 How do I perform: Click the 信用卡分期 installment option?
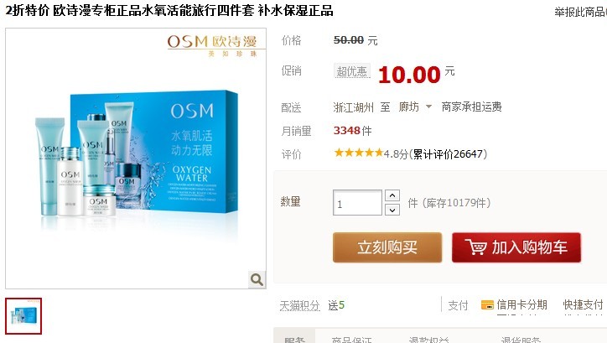[521, 305]
